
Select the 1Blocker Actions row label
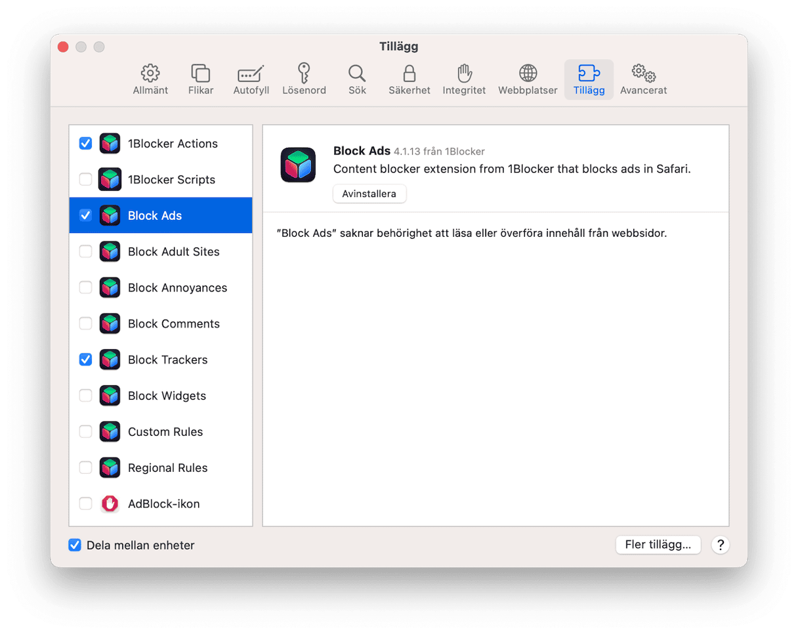(x=173, y=143)
